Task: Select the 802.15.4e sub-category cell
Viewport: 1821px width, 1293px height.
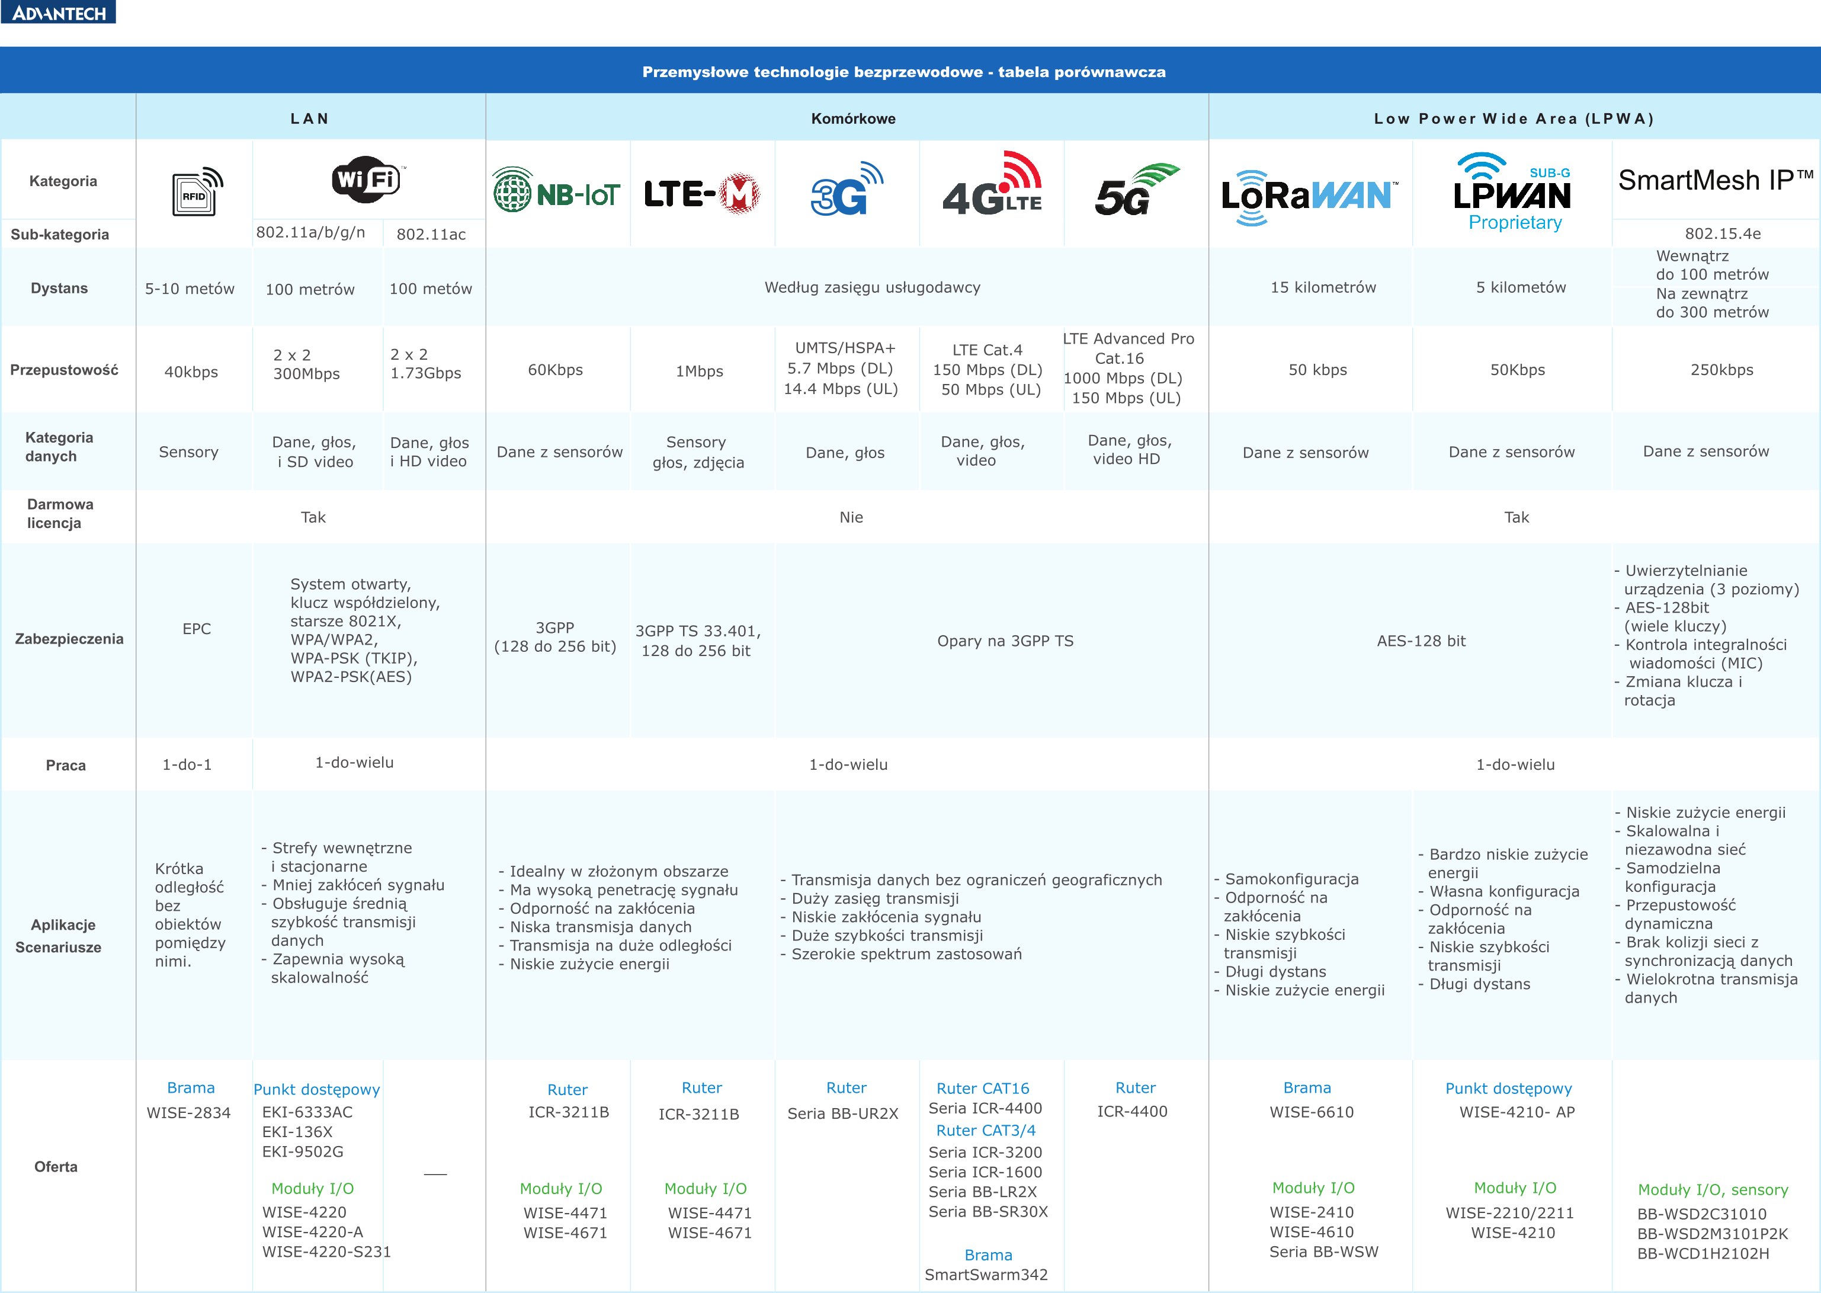Action: point(1723,234)
